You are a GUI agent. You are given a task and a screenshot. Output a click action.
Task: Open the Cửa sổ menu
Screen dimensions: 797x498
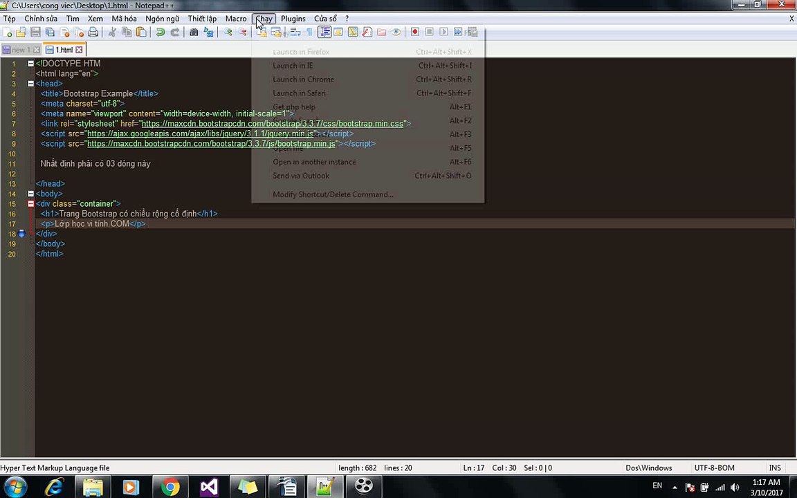[x=325, y=19]
